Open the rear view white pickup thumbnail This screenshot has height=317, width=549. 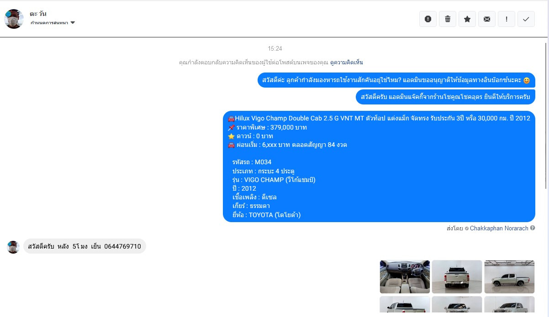pos(457,276)
